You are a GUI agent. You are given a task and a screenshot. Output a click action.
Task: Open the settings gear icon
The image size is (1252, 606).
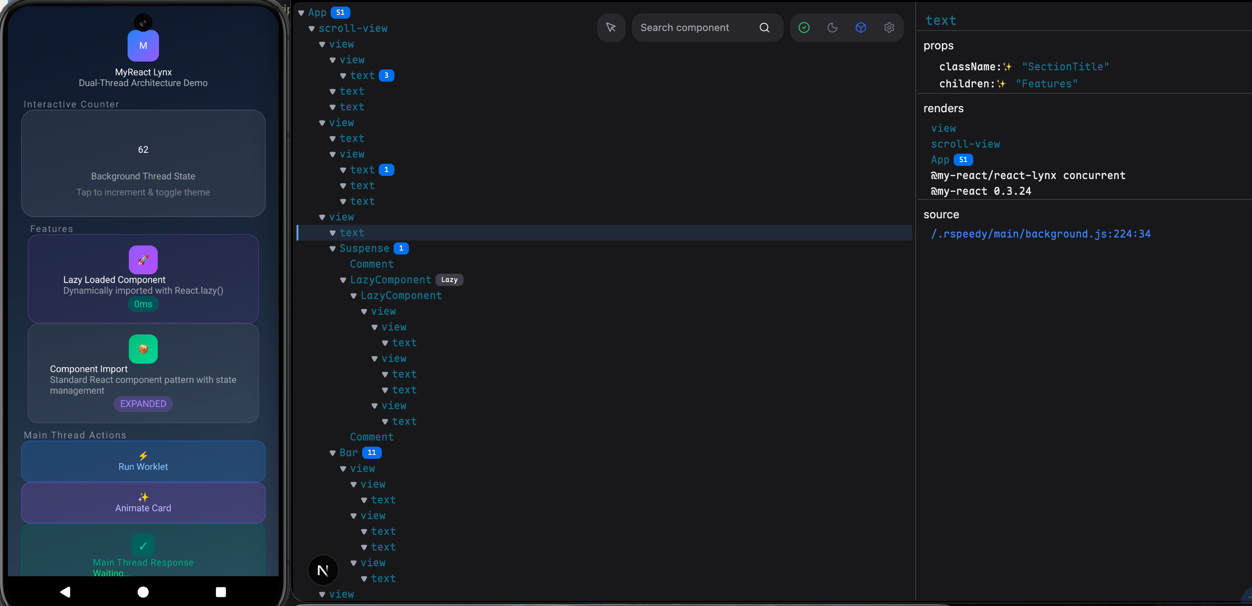tap(889, 28)
